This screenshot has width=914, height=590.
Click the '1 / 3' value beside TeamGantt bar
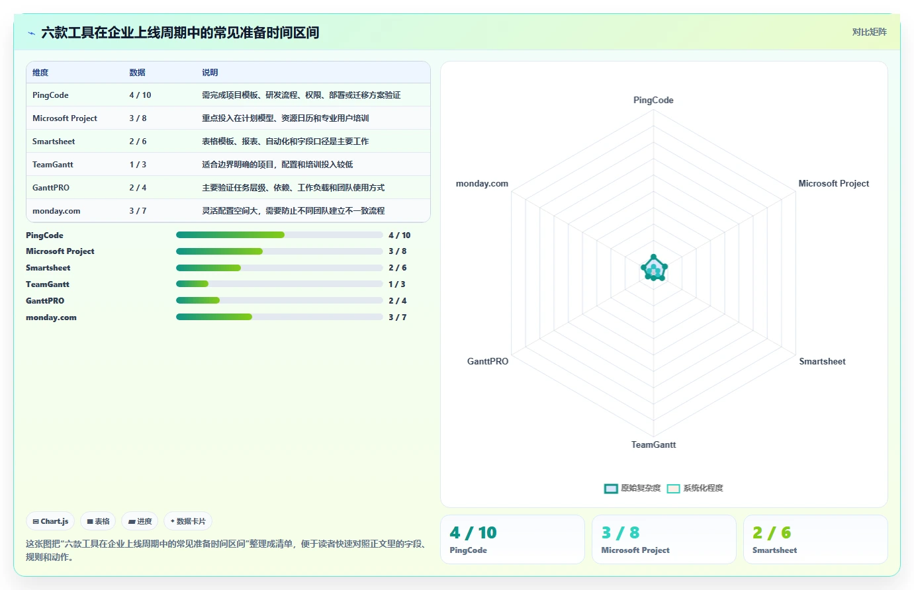(x=397, y=284)
